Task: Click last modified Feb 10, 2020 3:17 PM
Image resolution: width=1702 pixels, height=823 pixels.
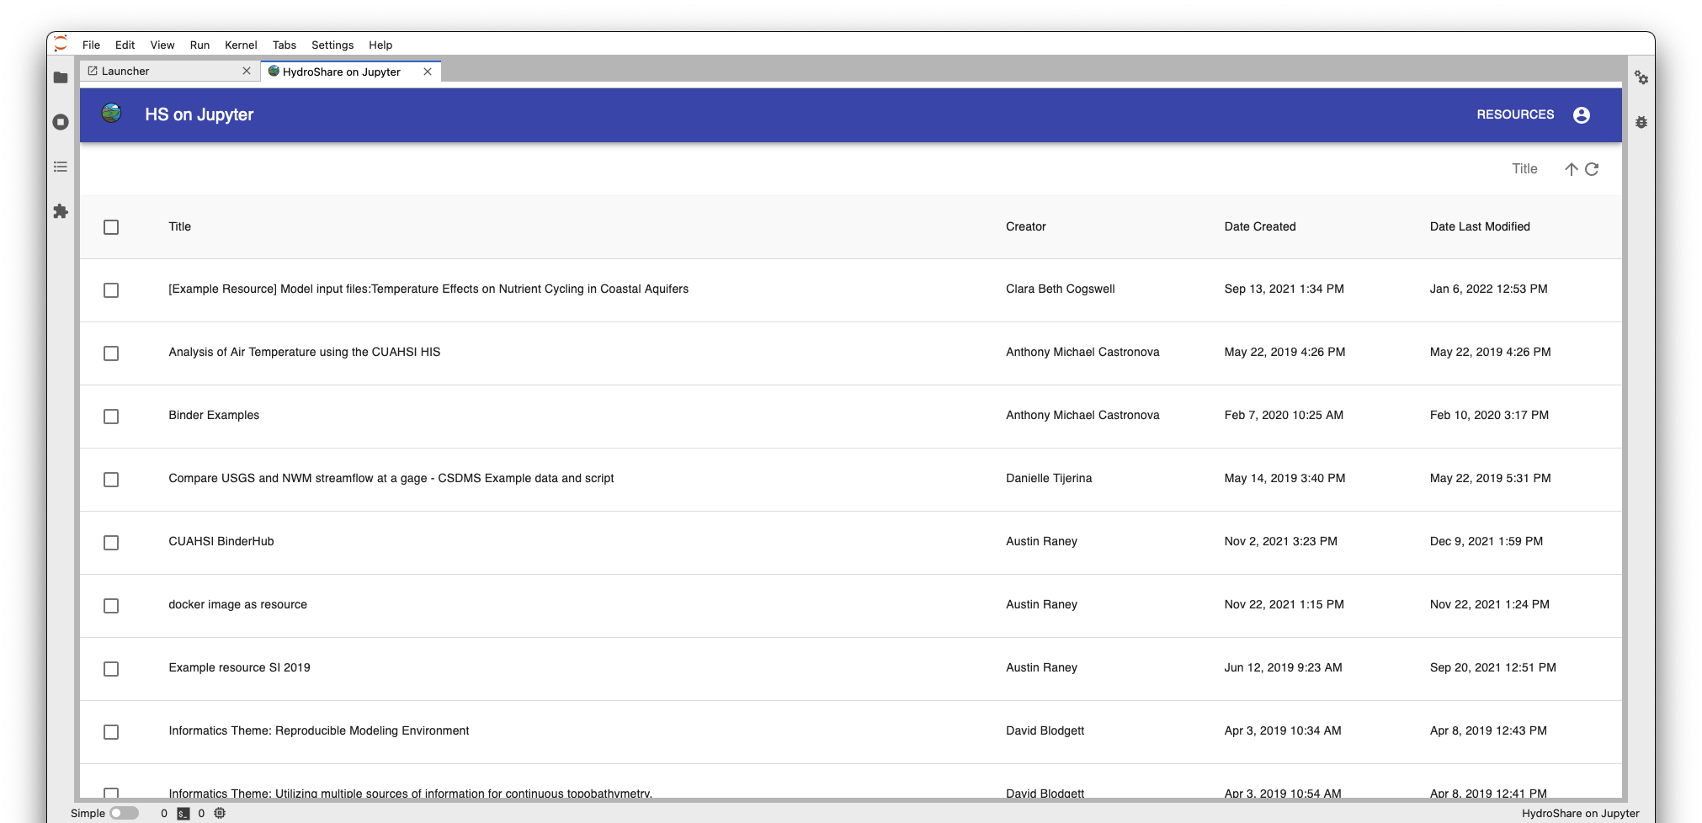Action: 1489,415
